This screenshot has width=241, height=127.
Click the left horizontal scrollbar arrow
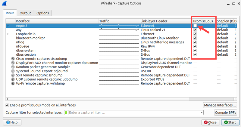point(7,99)
